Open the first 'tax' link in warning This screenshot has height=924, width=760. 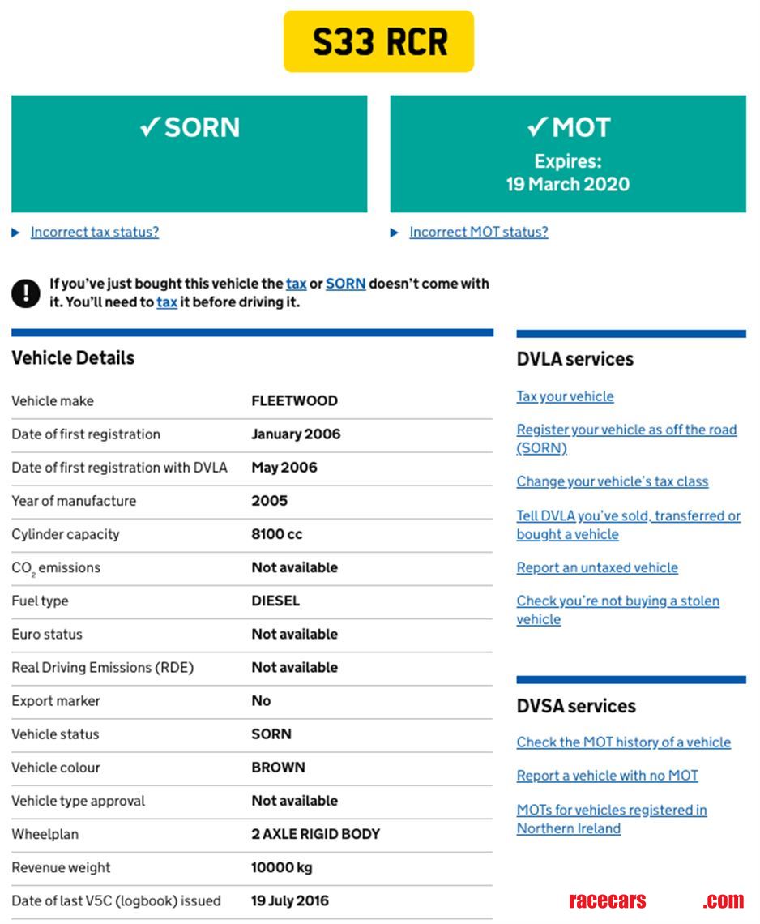[x=296, y=284]
